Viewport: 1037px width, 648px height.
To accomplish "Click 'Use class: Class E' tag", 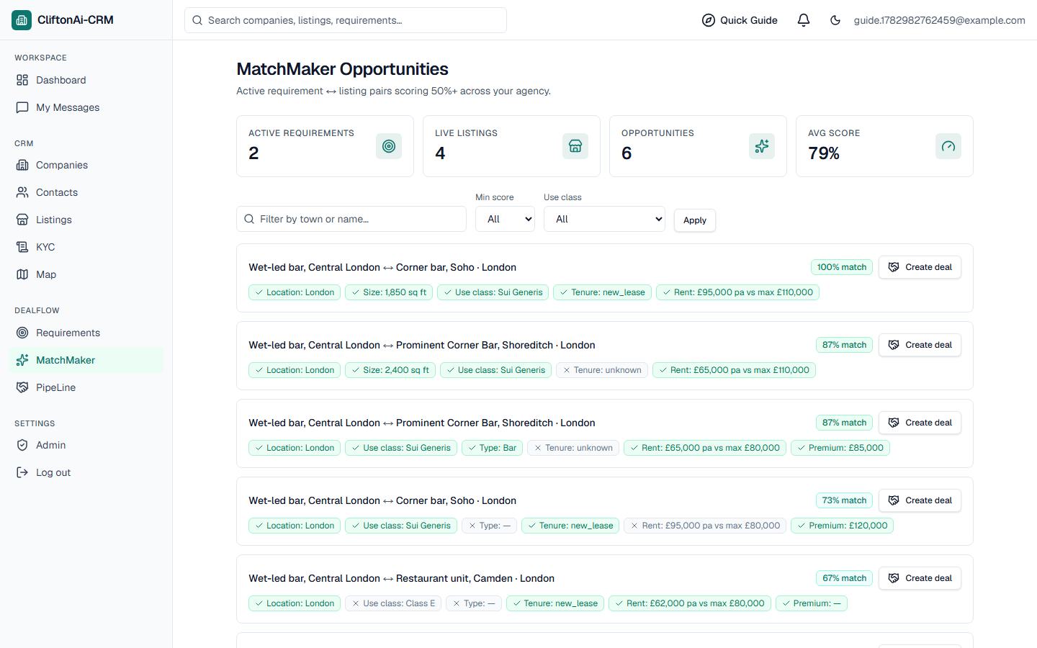I will click(x=393, y=603).
